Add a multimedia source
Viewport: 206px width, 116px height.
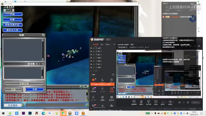point(156,102)
